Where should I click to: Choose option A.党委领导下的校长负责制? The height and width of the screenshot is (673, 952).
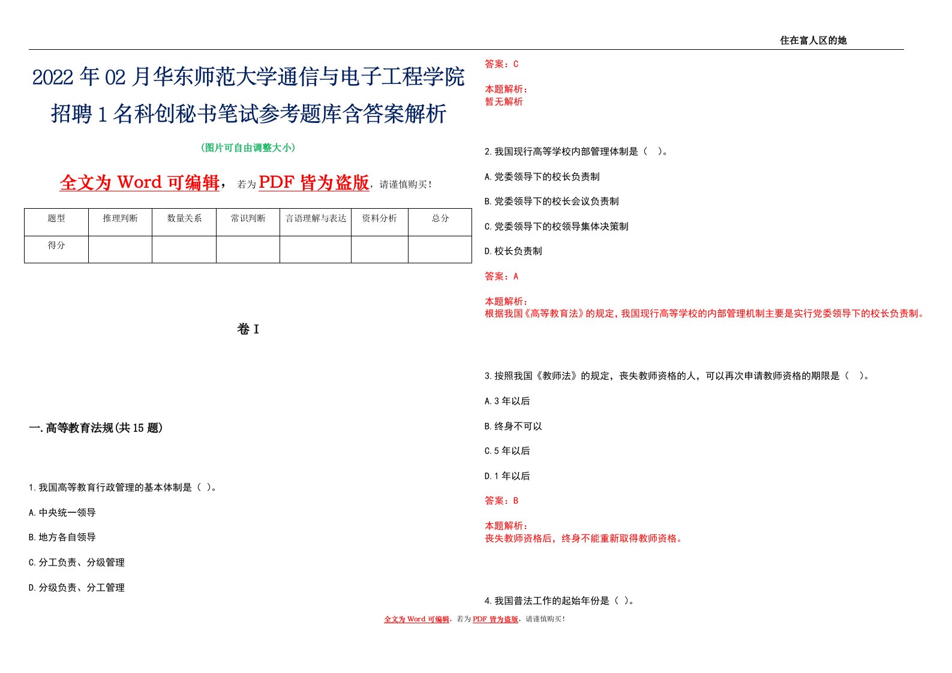coord(542,177)
